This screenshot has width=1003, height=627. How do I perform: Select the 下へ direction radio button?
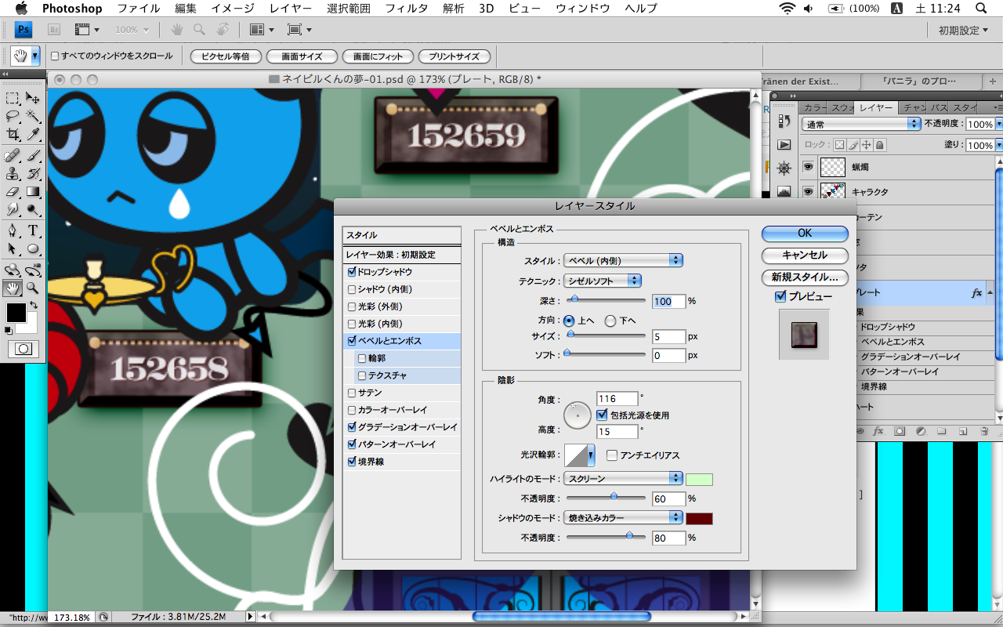(x=610, y=321)
